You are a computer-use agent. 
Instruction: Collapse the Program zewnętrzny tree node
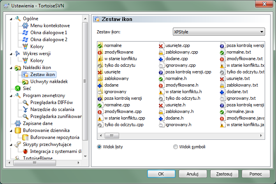point(11,95)
